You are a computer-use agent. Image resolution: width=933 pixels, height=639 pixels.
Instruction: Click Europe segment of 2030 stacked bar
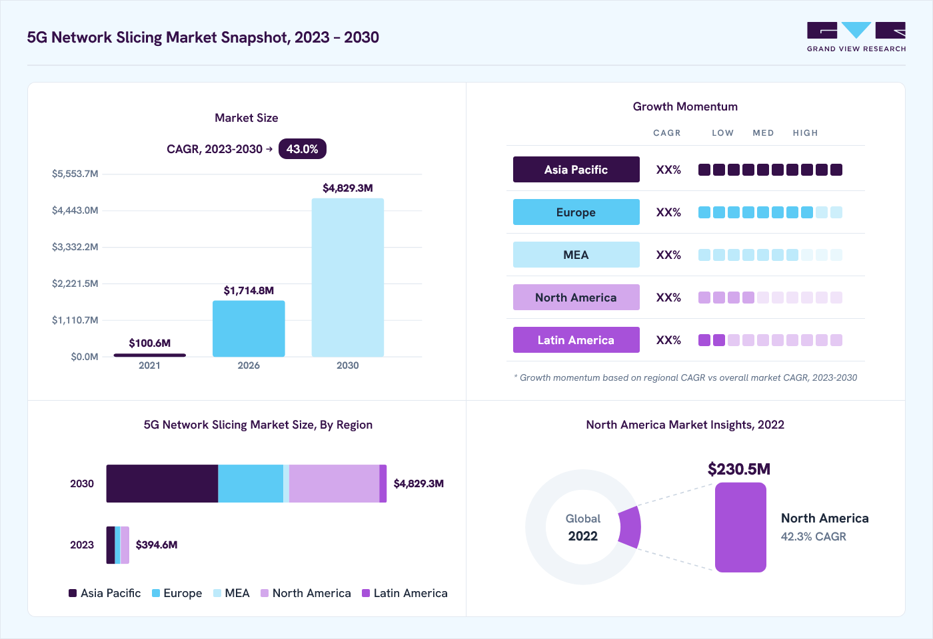[x=251, y=484]
